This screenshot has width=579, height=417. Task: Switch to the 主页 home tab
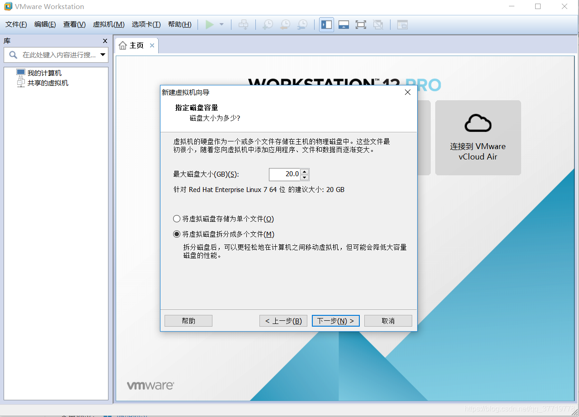coord(137,45)
